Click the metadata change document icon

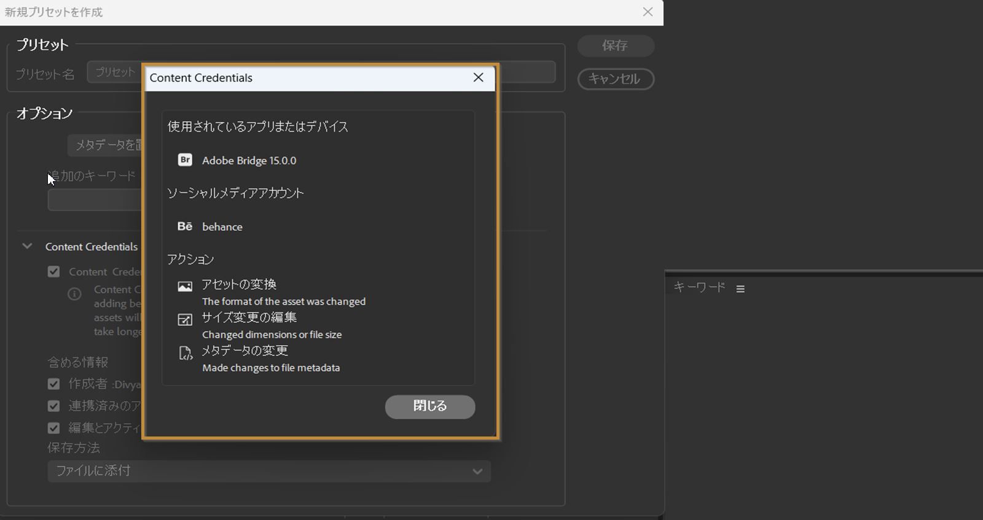tap(185, 353)
